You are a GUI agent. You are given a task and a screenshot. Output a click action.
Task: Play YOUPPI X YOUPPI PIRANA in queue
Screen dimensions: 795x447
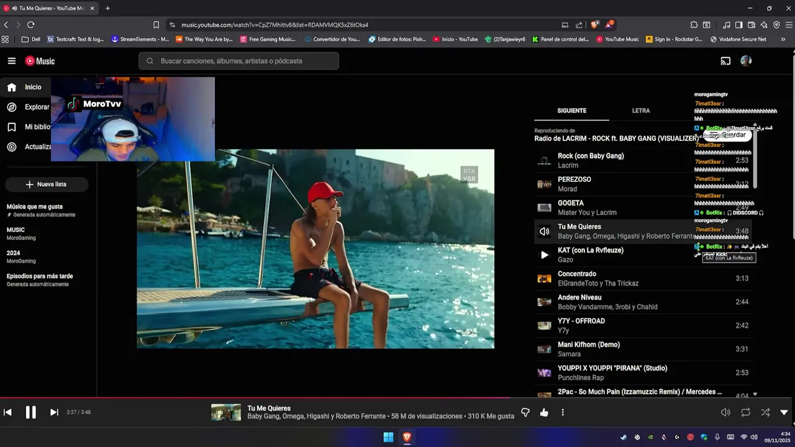tap(643, 373)
